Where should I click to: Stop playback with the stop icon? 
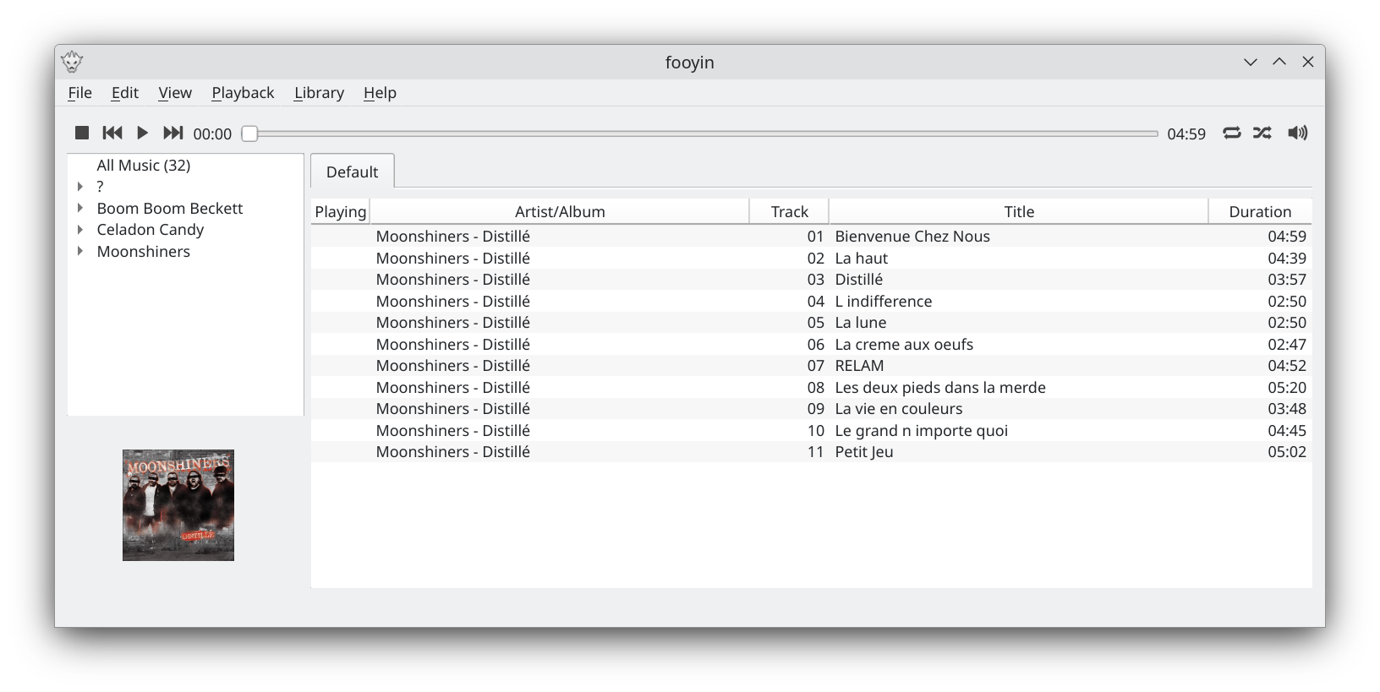pos(82,133)
